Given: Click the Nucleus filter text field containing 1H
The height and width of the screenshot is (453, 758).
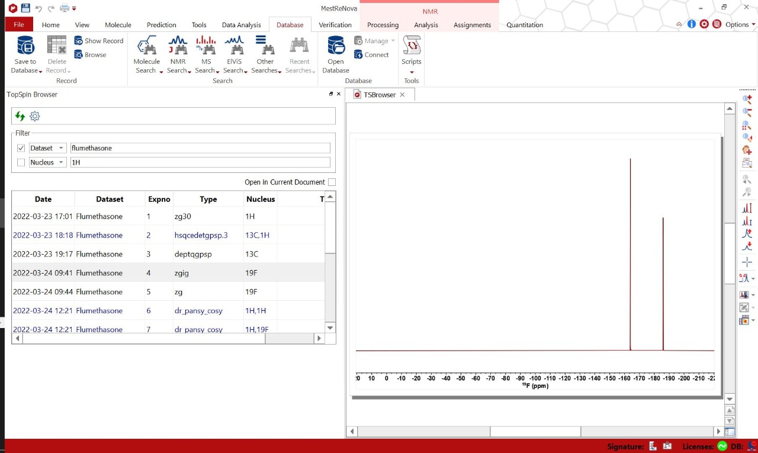Looking at the screenshot, I should 200,162.
